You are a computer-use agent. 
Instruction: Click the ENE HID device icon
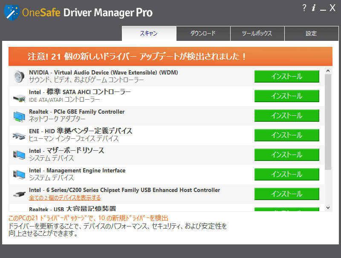pos(19,136)
